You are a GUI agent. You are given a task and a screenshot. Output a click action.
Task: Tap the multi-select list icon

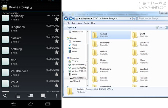[x=31, y=95]
